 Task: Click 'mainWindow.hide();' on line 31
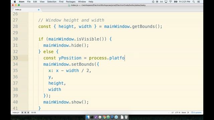point(66,45)
